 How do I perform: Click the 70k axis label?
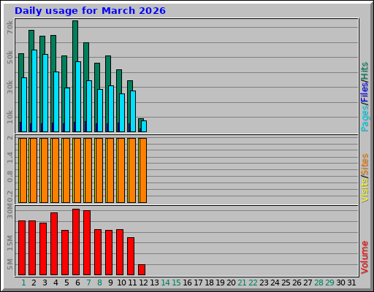click(x=9, y=27)
